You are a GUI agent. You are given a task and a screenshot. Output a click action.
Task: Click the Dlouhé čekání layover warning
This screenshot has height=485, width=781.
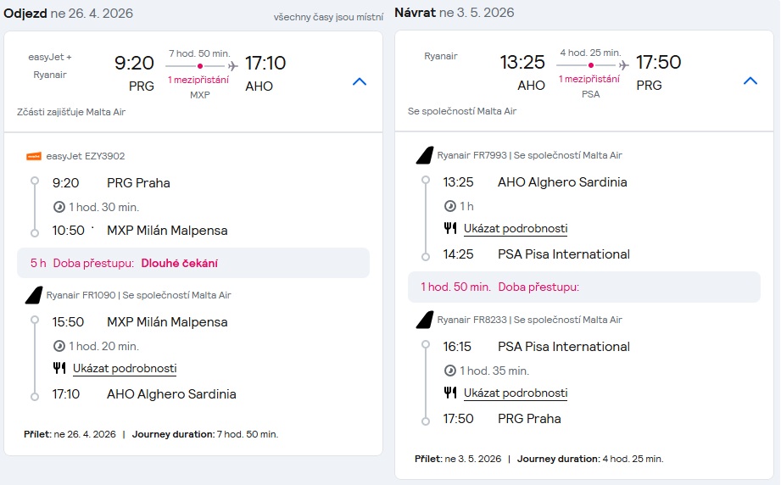coord(179,263)
